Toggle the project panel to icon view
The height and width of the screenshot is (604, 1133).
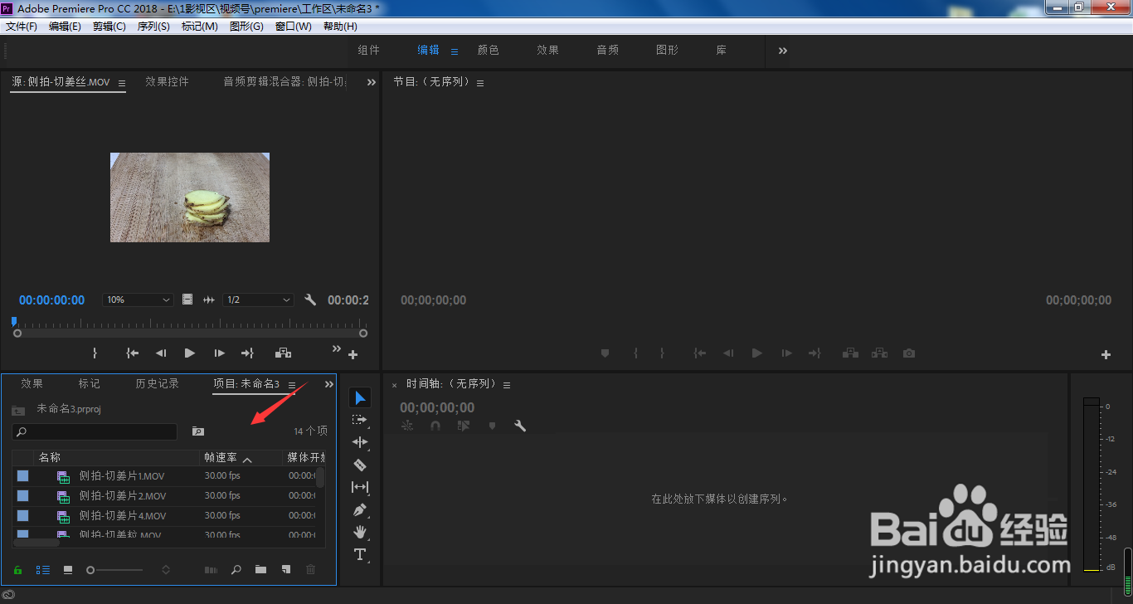[x=70, y=570]
